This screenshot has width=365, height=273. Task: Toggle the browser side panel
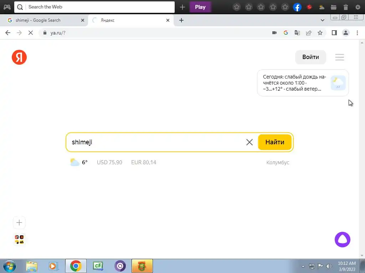(334, 33)
